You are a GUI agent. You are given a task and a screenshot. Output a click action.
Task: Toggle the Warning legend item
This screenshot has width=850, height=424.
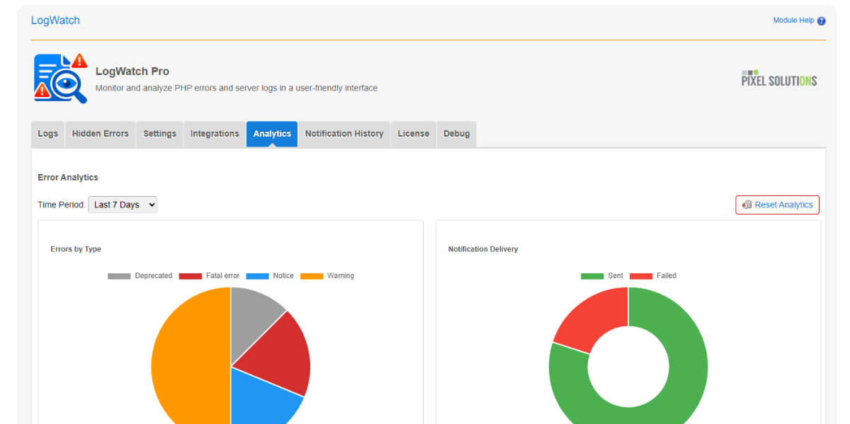327,276
